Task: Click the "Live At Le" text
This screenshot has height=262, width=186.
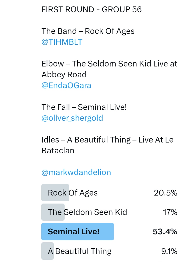Action: 156,140
